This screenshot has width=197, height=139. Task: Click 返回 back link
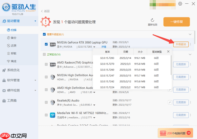[46, 11]
